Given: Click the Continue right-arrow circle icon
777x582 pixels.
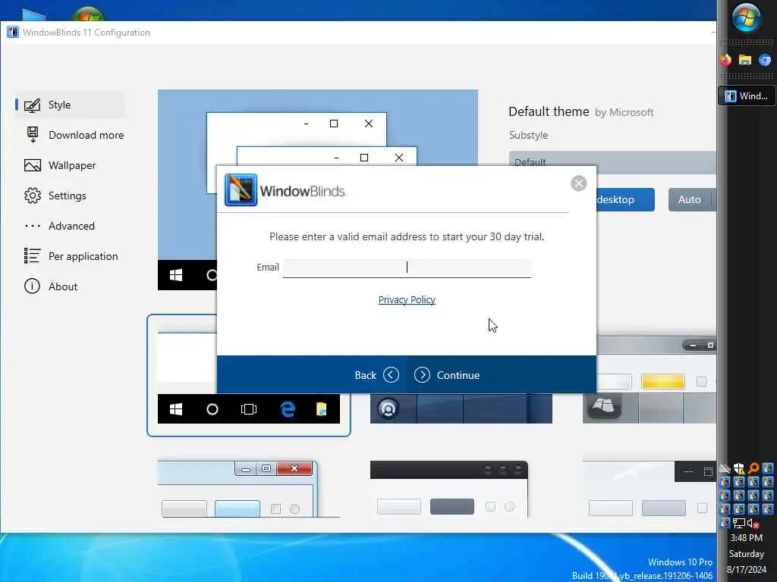Looking at the screenshot, I should pos(422,375).
